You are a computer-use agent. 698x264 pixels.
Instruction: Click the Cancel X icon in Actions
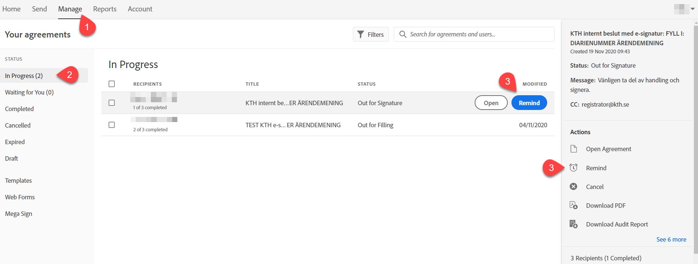pyautogui.click(x=573, y=186)
